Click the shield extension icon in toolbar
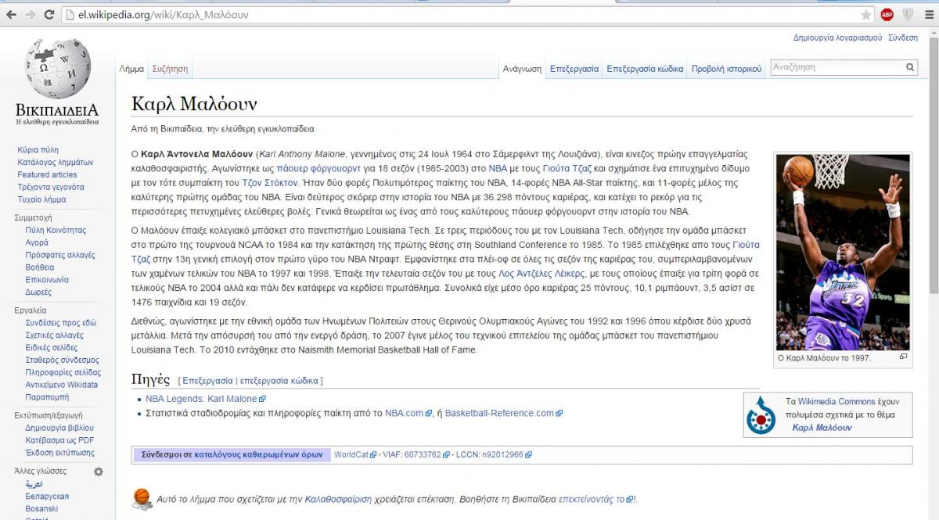The height and width of the screenshot is (520, 939). (x=908, y=15)
